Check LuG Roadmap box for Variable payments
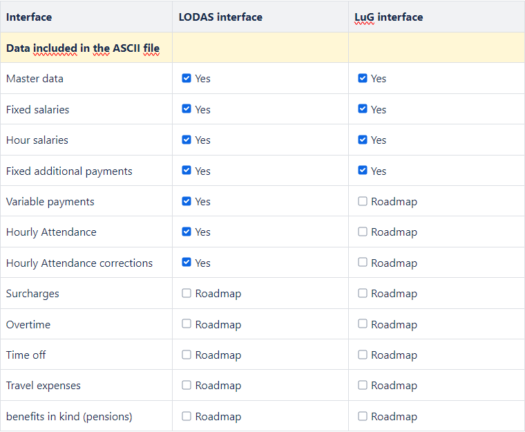 pyautogui.click(x=362, y=201)
